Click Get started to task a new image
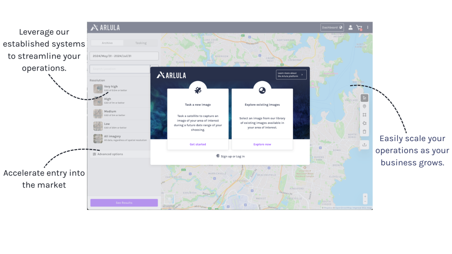This screenshot has height=254, width=452. [x=197, y=145]
